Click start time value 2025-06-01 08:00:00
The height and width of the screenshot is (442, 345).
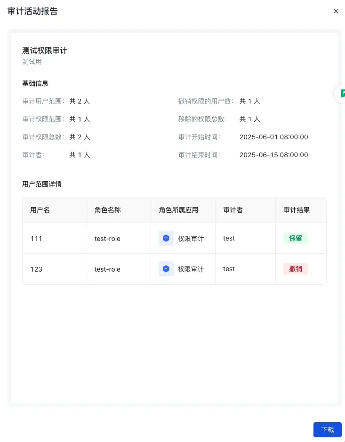pyautogui.click(x=273, y=137)
